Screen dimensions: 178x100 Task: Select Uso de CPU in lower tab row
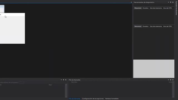(x=167, y=26)
